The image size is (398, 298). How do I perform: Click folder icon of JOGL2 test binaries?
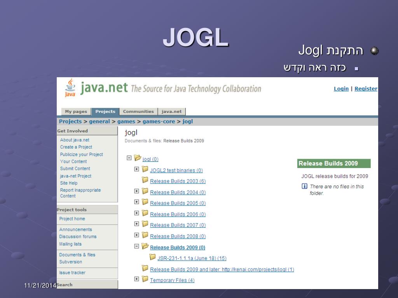pos(145,169)
